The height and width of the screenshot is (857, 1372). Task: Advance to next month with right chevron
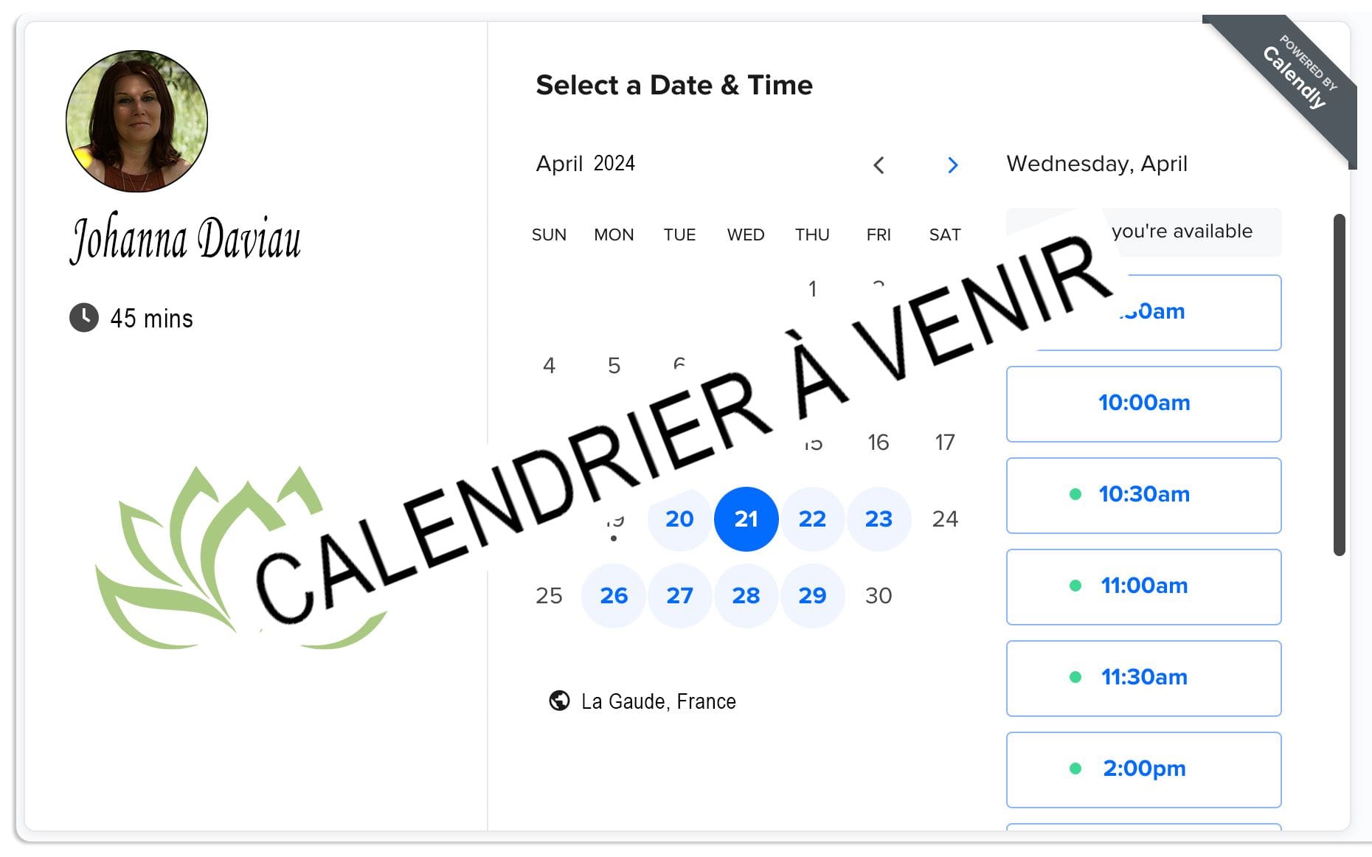tap(952, 165)
